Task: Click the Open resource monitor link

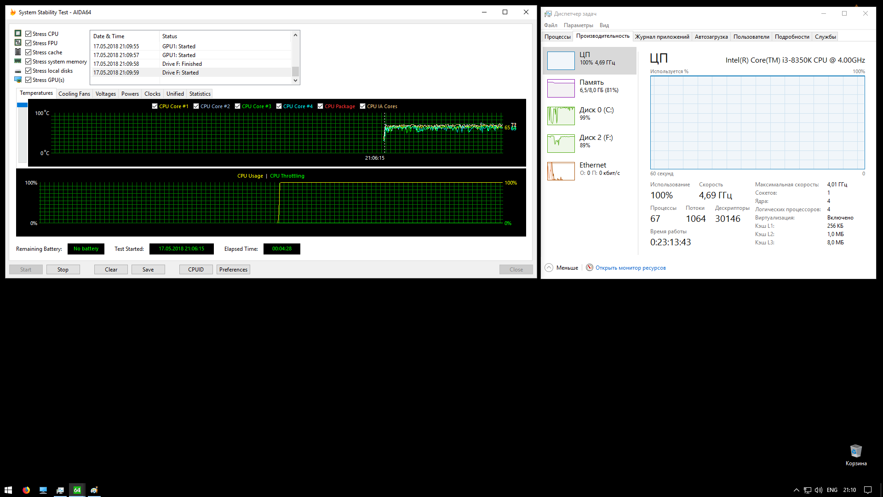Action: [x=631, y=268]
